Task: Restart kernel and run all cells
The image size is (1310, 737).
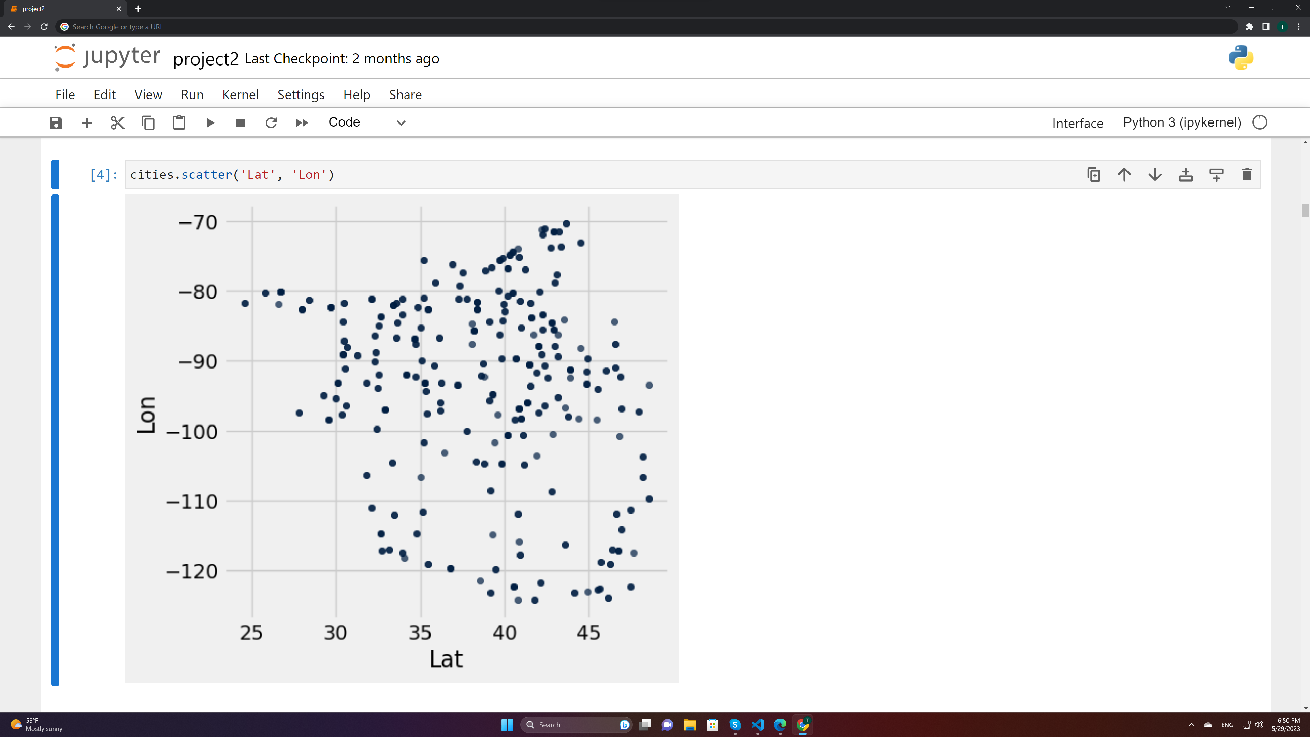Action: 302,122
